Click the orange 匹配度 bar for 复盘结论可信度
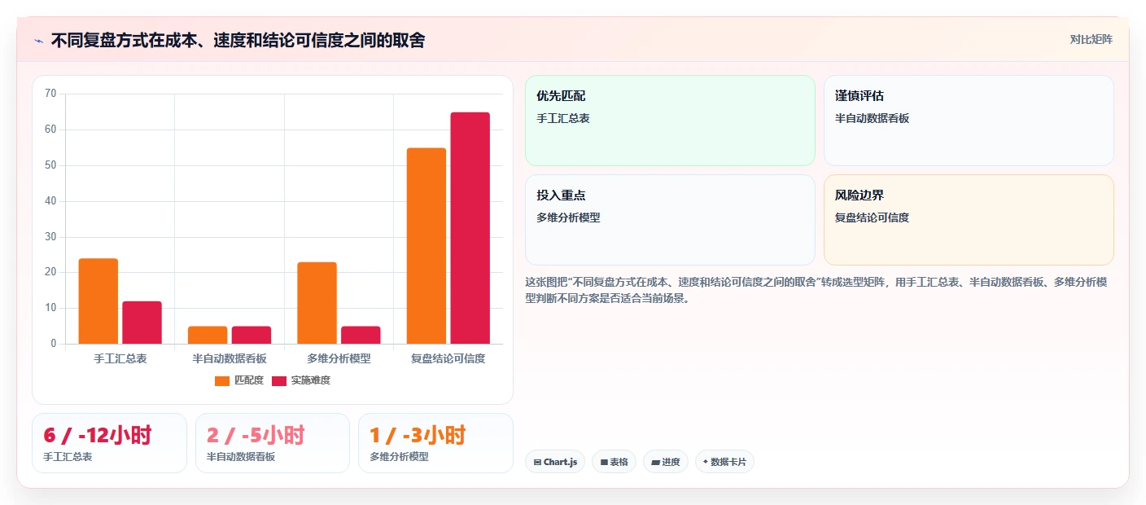Viewport: 1146px width, 505px height. (426, 246)
